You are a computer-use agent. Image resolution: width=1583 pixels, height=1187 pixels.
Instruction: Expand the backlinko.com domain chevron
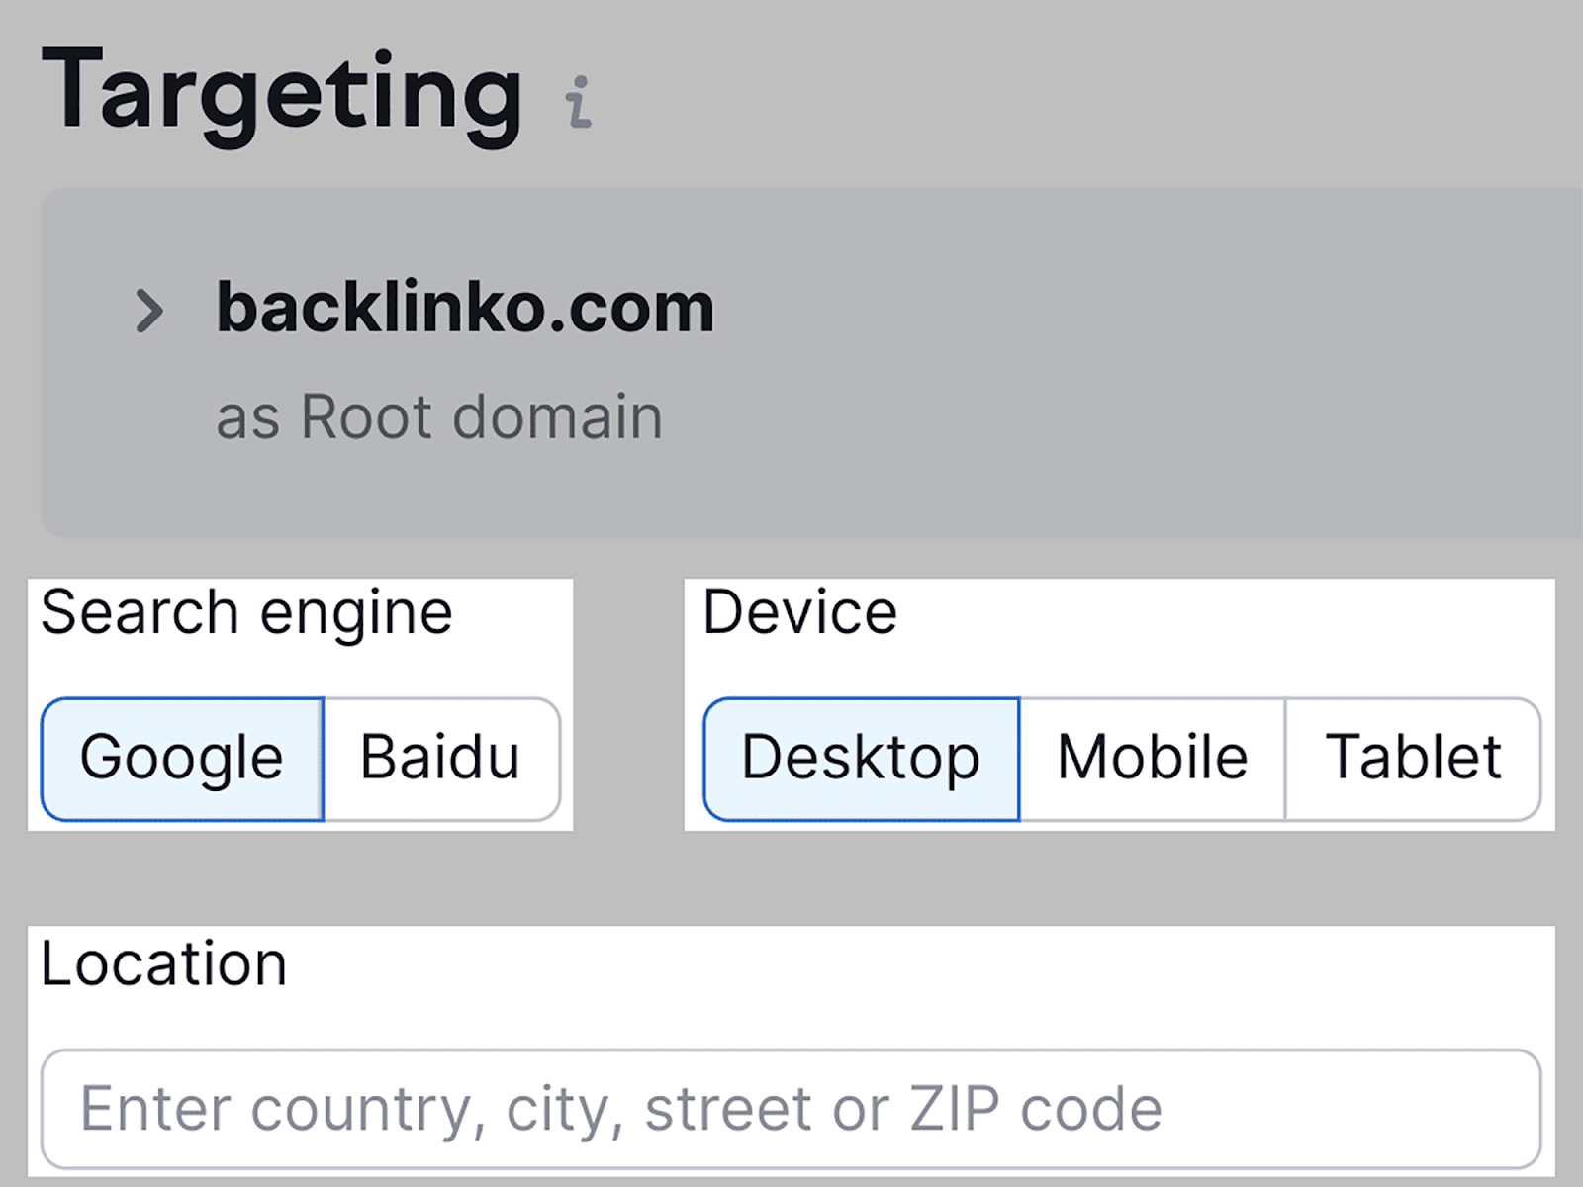[149, 311]
